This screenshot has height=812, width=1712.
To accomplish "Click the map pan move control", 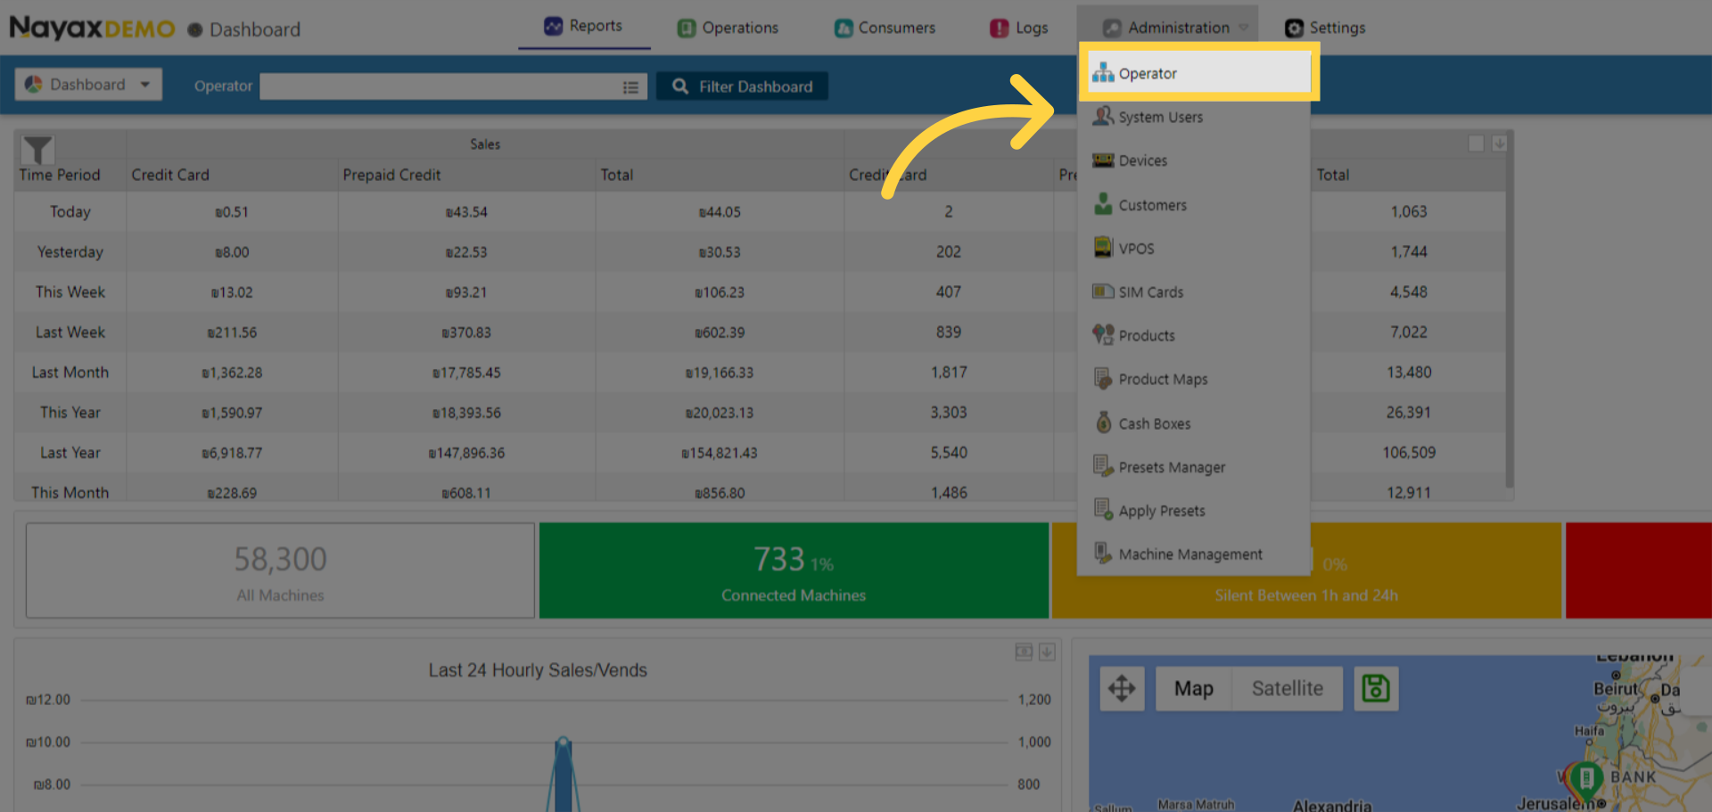I will (x=1122, y=688).
